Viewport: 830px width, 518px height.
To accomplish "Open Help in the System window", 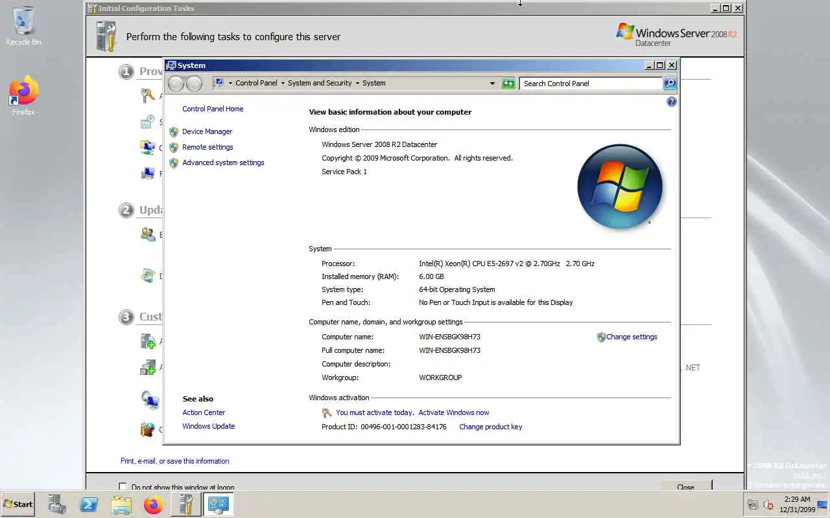I will coord(671,102).
